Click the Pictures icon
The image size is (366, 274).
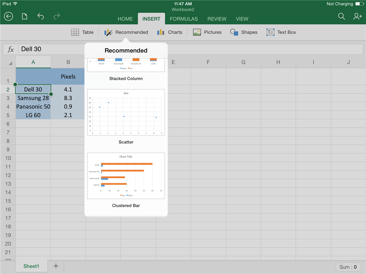pyautogui.click(x=197, y=32)
